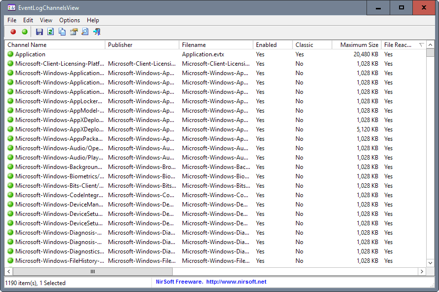Open the Edit menu
This screenshot has height=292, width=439.
click(x=28, y=20)
